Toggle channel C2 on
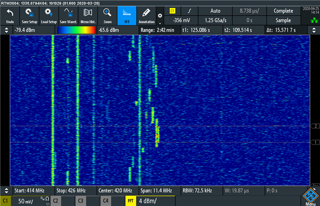The width and height of the screenshot is (320, 206). coord(55,201)
